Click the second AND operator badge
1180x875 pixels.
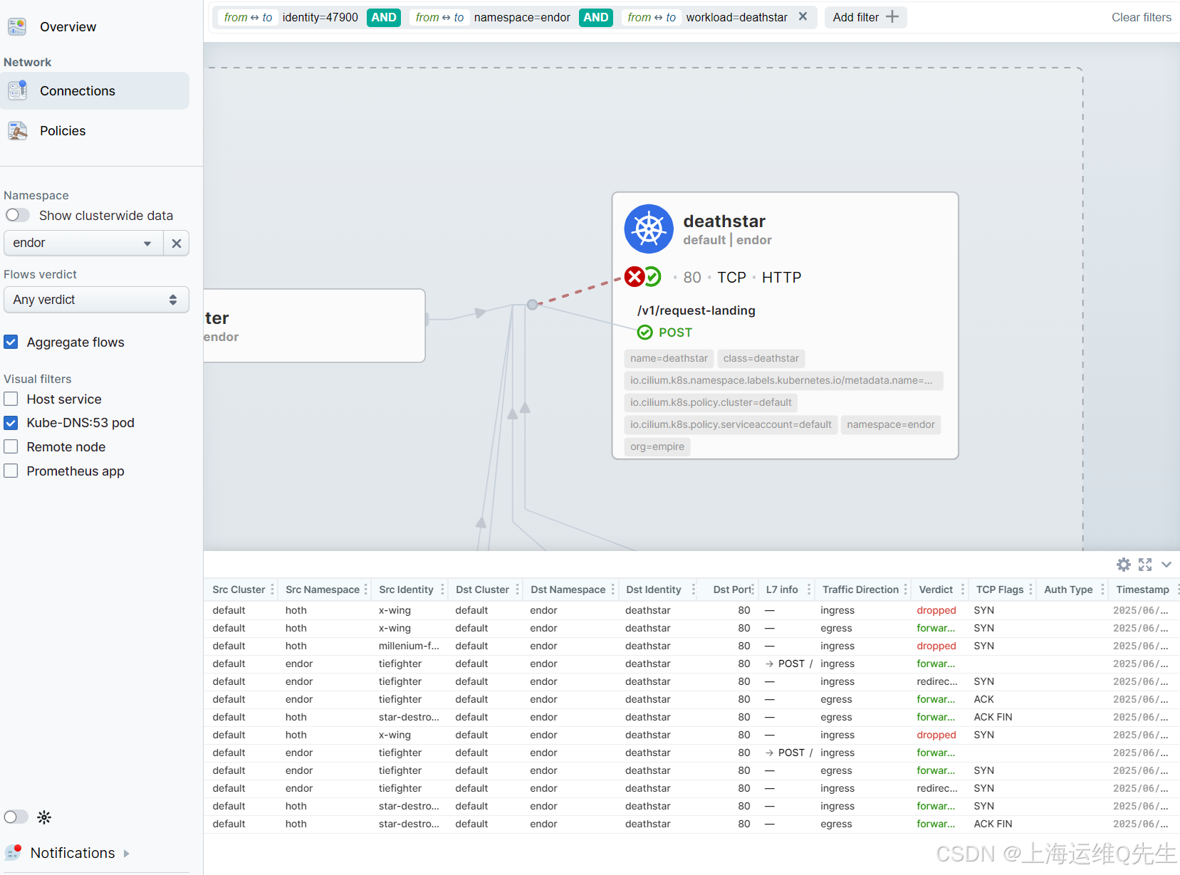tap(596, 17)
